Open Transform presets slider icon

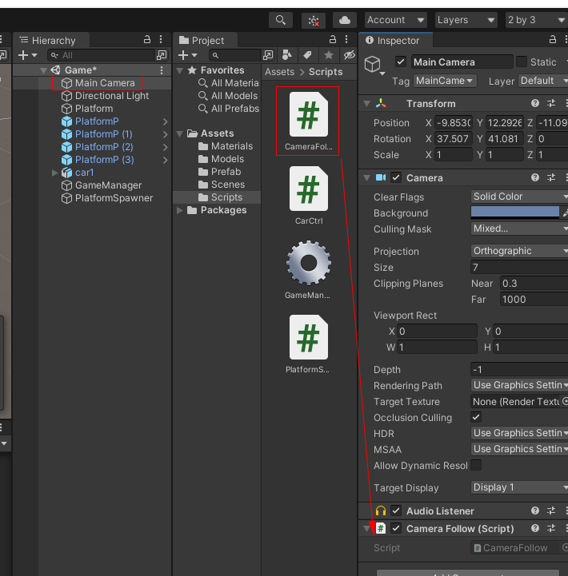click(x=551, y=104)
